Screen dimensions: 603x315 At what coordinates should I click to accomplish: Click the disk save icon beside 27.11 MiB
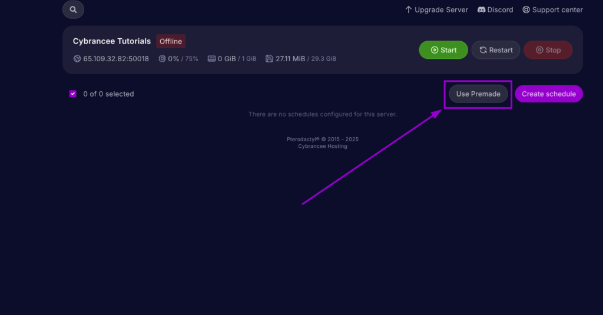pos(269,59)
